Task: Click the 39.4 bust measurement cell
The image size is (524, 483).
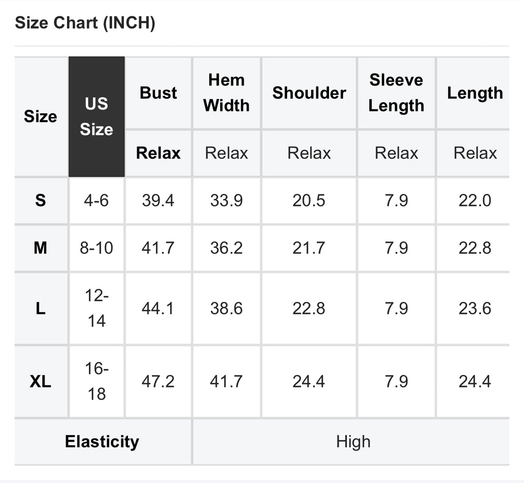Action: [158, 200]
